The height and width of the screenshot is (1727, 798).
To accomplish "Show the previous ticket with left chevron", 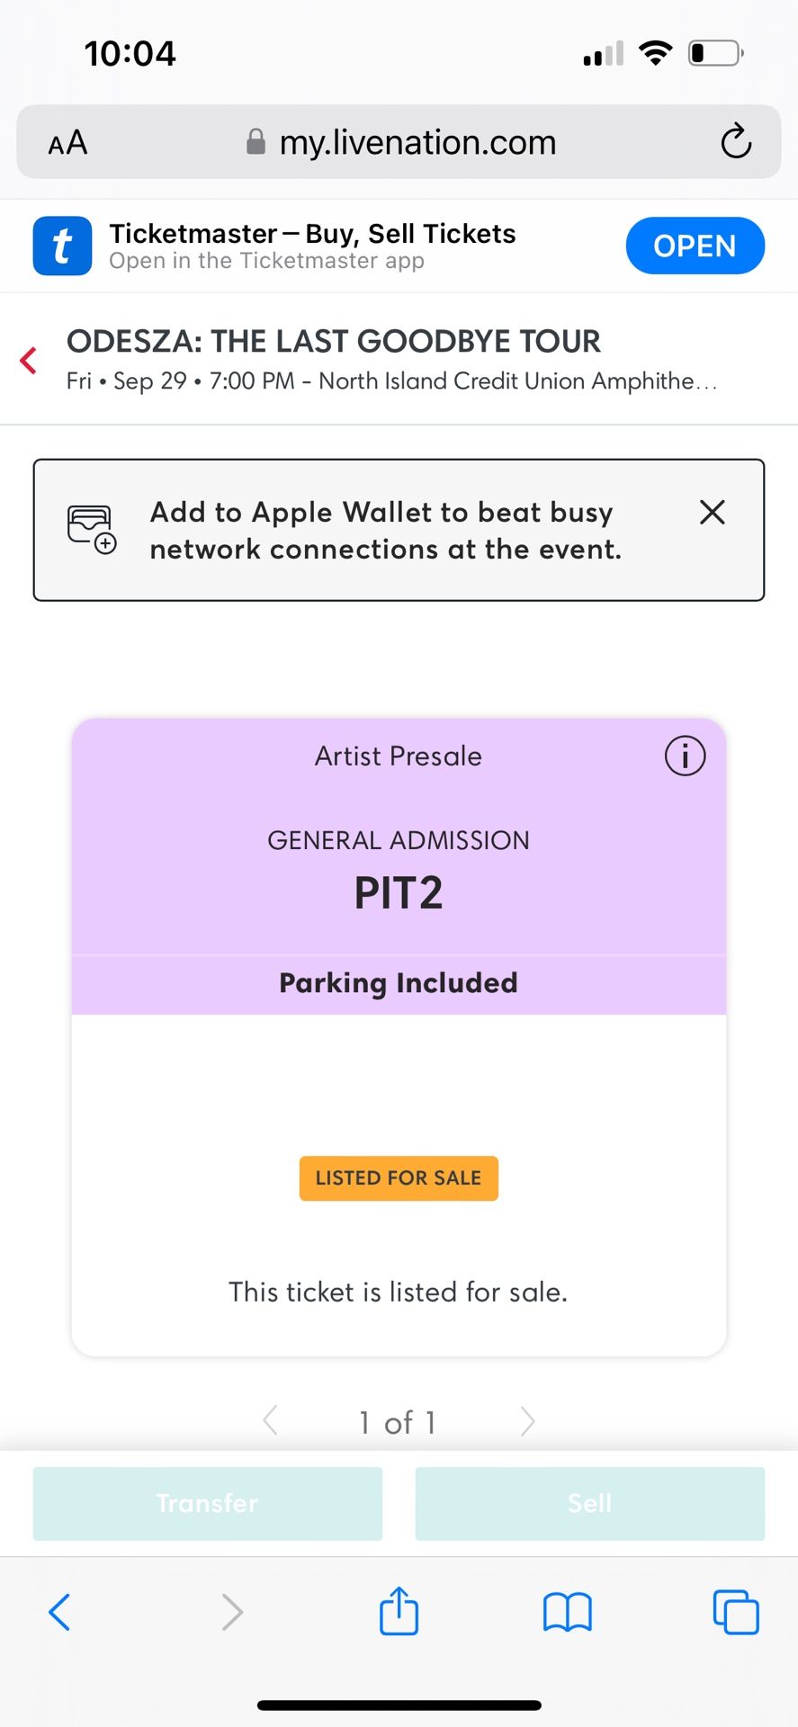I will pyautogui.click(x=270, y=1421).
